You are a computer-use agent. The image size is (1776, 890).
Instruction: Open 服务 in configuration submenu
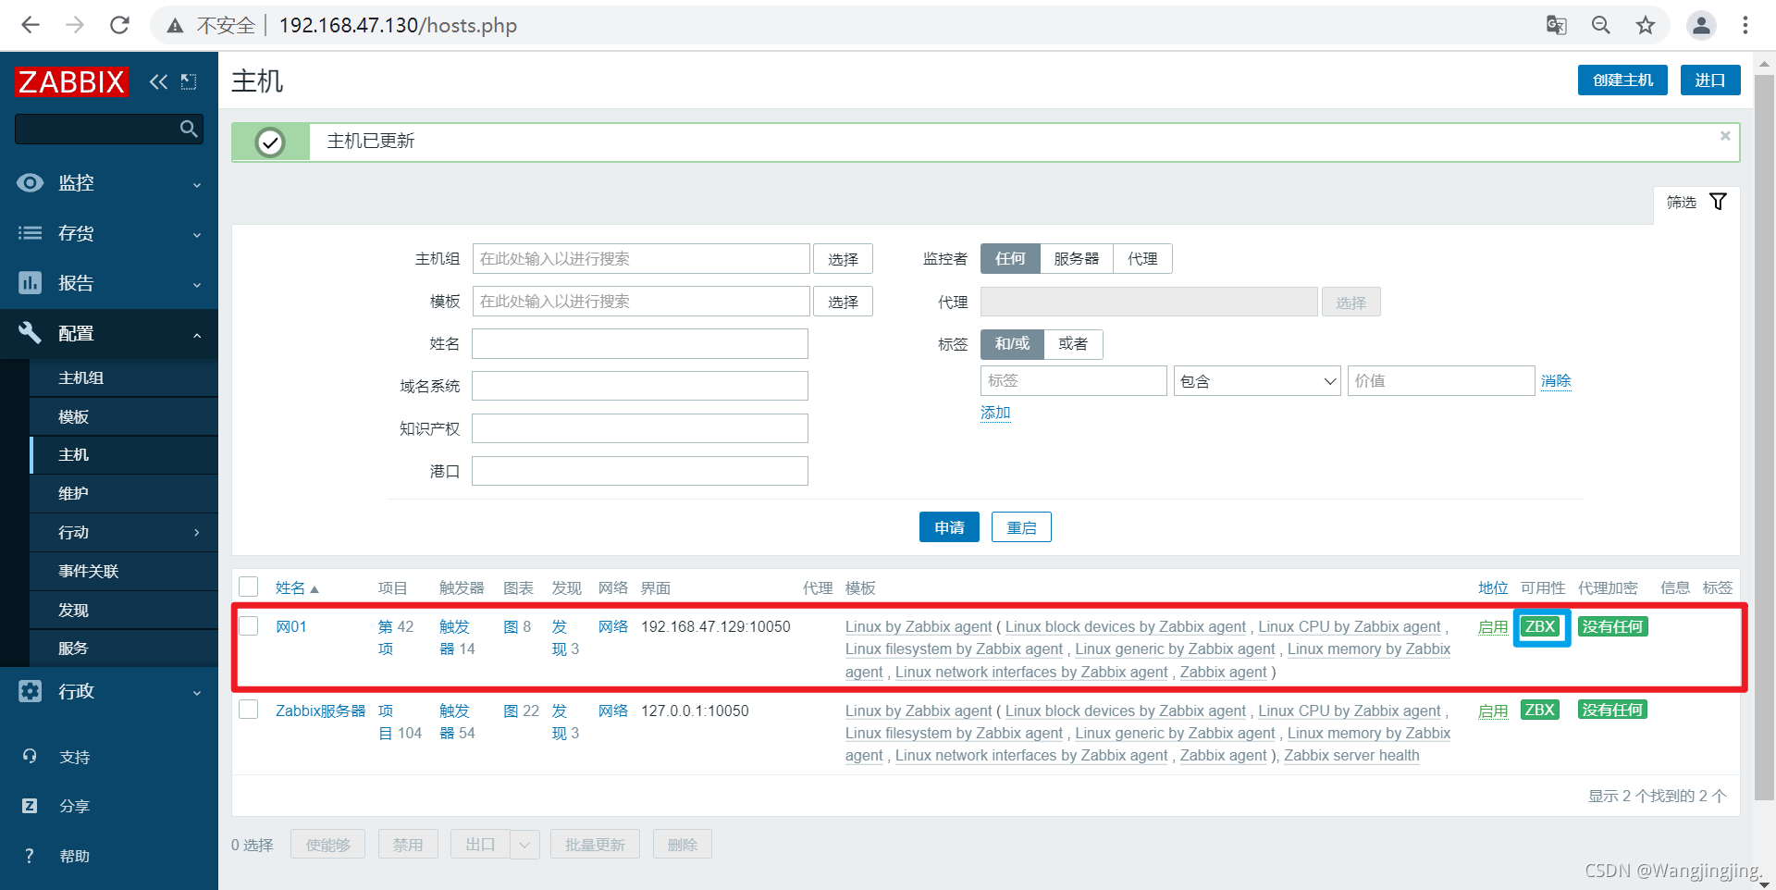pyautogui.click(x=124, y=648)
